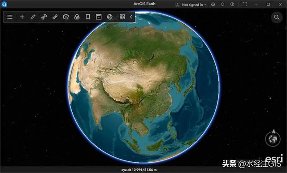Click the Add data plus icon
287x173 pixels.
coord(22,17)
